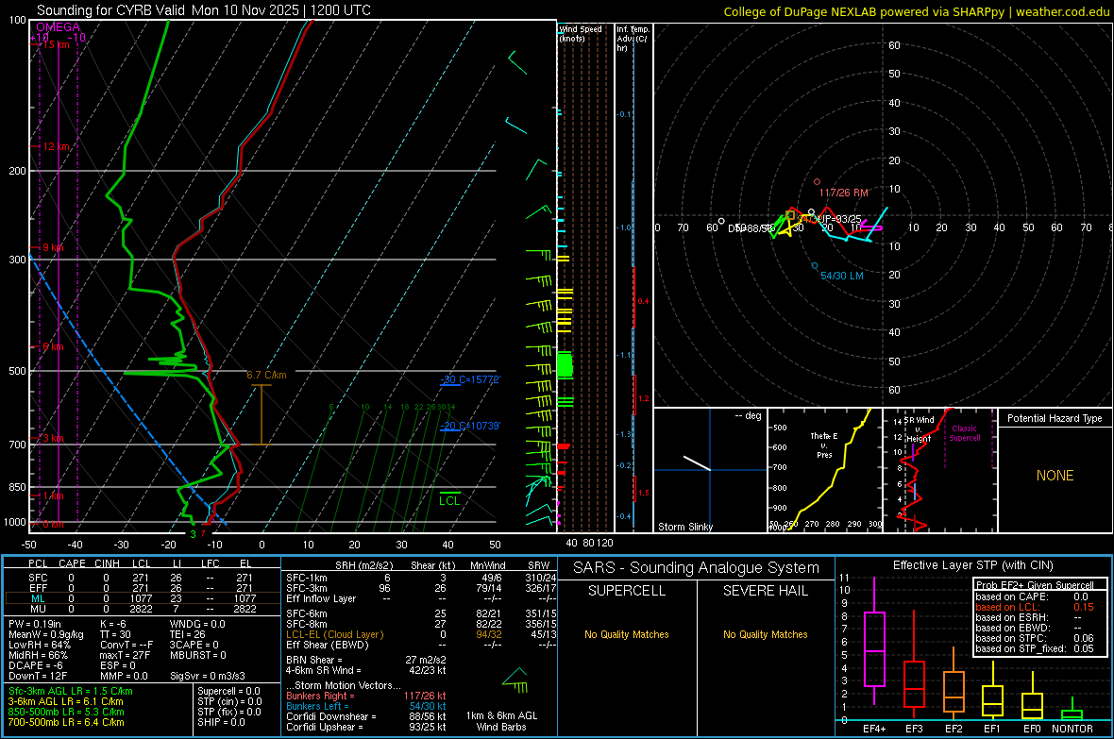Click the 'Bunkers Left = 54/30 kt' row

(x=366, y=706)
